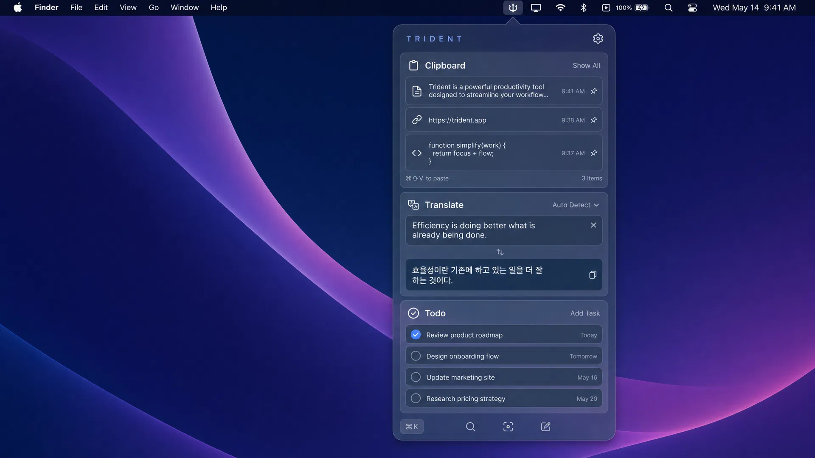
Task: Open the Trident settings gear
Action: [x=598, y=39]
